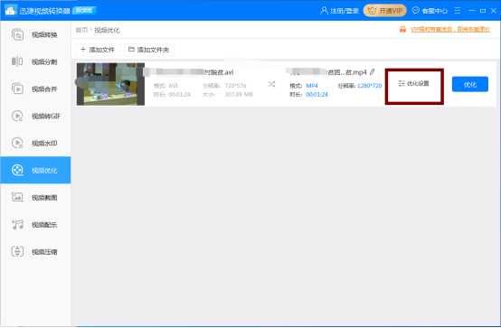Select the 视频转GIF icon
Viewport: 501px width, 328px height.
pyautogui.click(x=17, y=116)
